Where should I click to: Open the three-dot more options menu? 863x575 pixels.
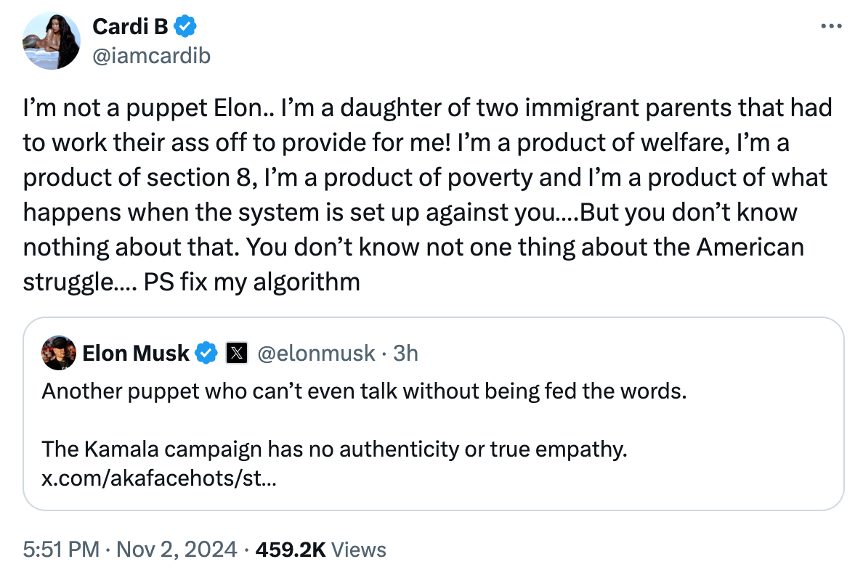click(830, 27)
